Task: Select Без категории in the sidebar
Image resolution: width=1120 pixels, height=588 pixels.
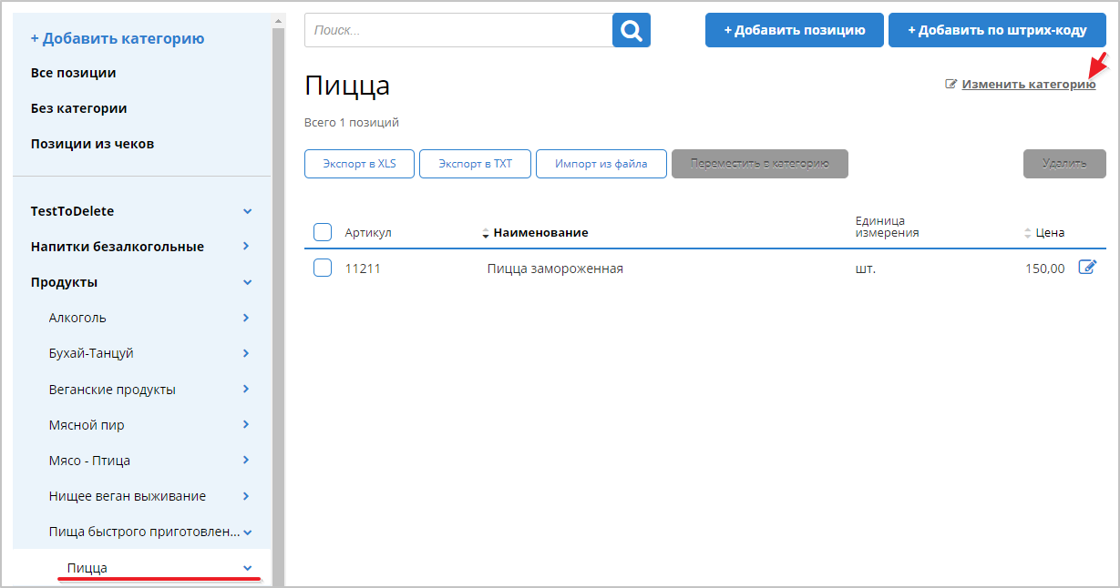Action: pos(78,108)
